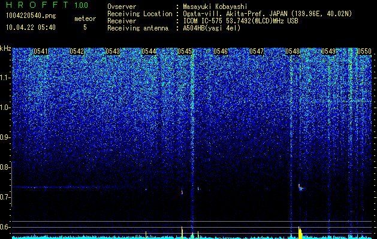Viewport: 377px width, 239px height.
Task: Select the 0547 time marker
Action: point(257,51)
